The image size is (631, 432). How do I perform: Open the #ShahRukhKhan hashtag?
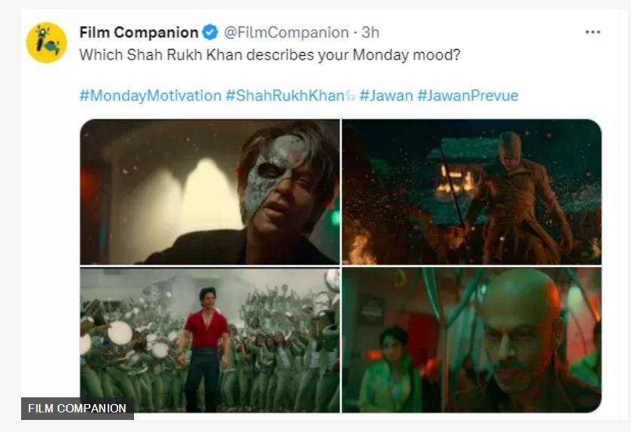(285, 96)
